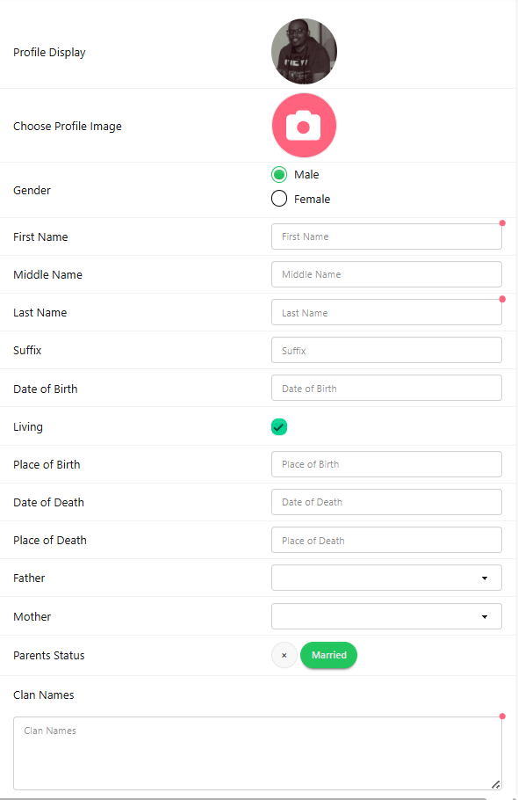The width and height of the screenshot is (518, 800).
Task: Focus the First Name field
Action: click(x=386, y=236)
